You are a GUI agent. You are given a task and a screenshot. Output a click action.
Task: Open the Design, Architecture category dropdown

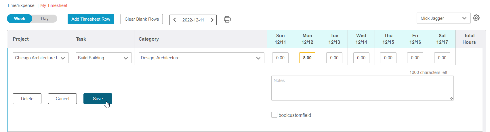[x=201, y=58]
